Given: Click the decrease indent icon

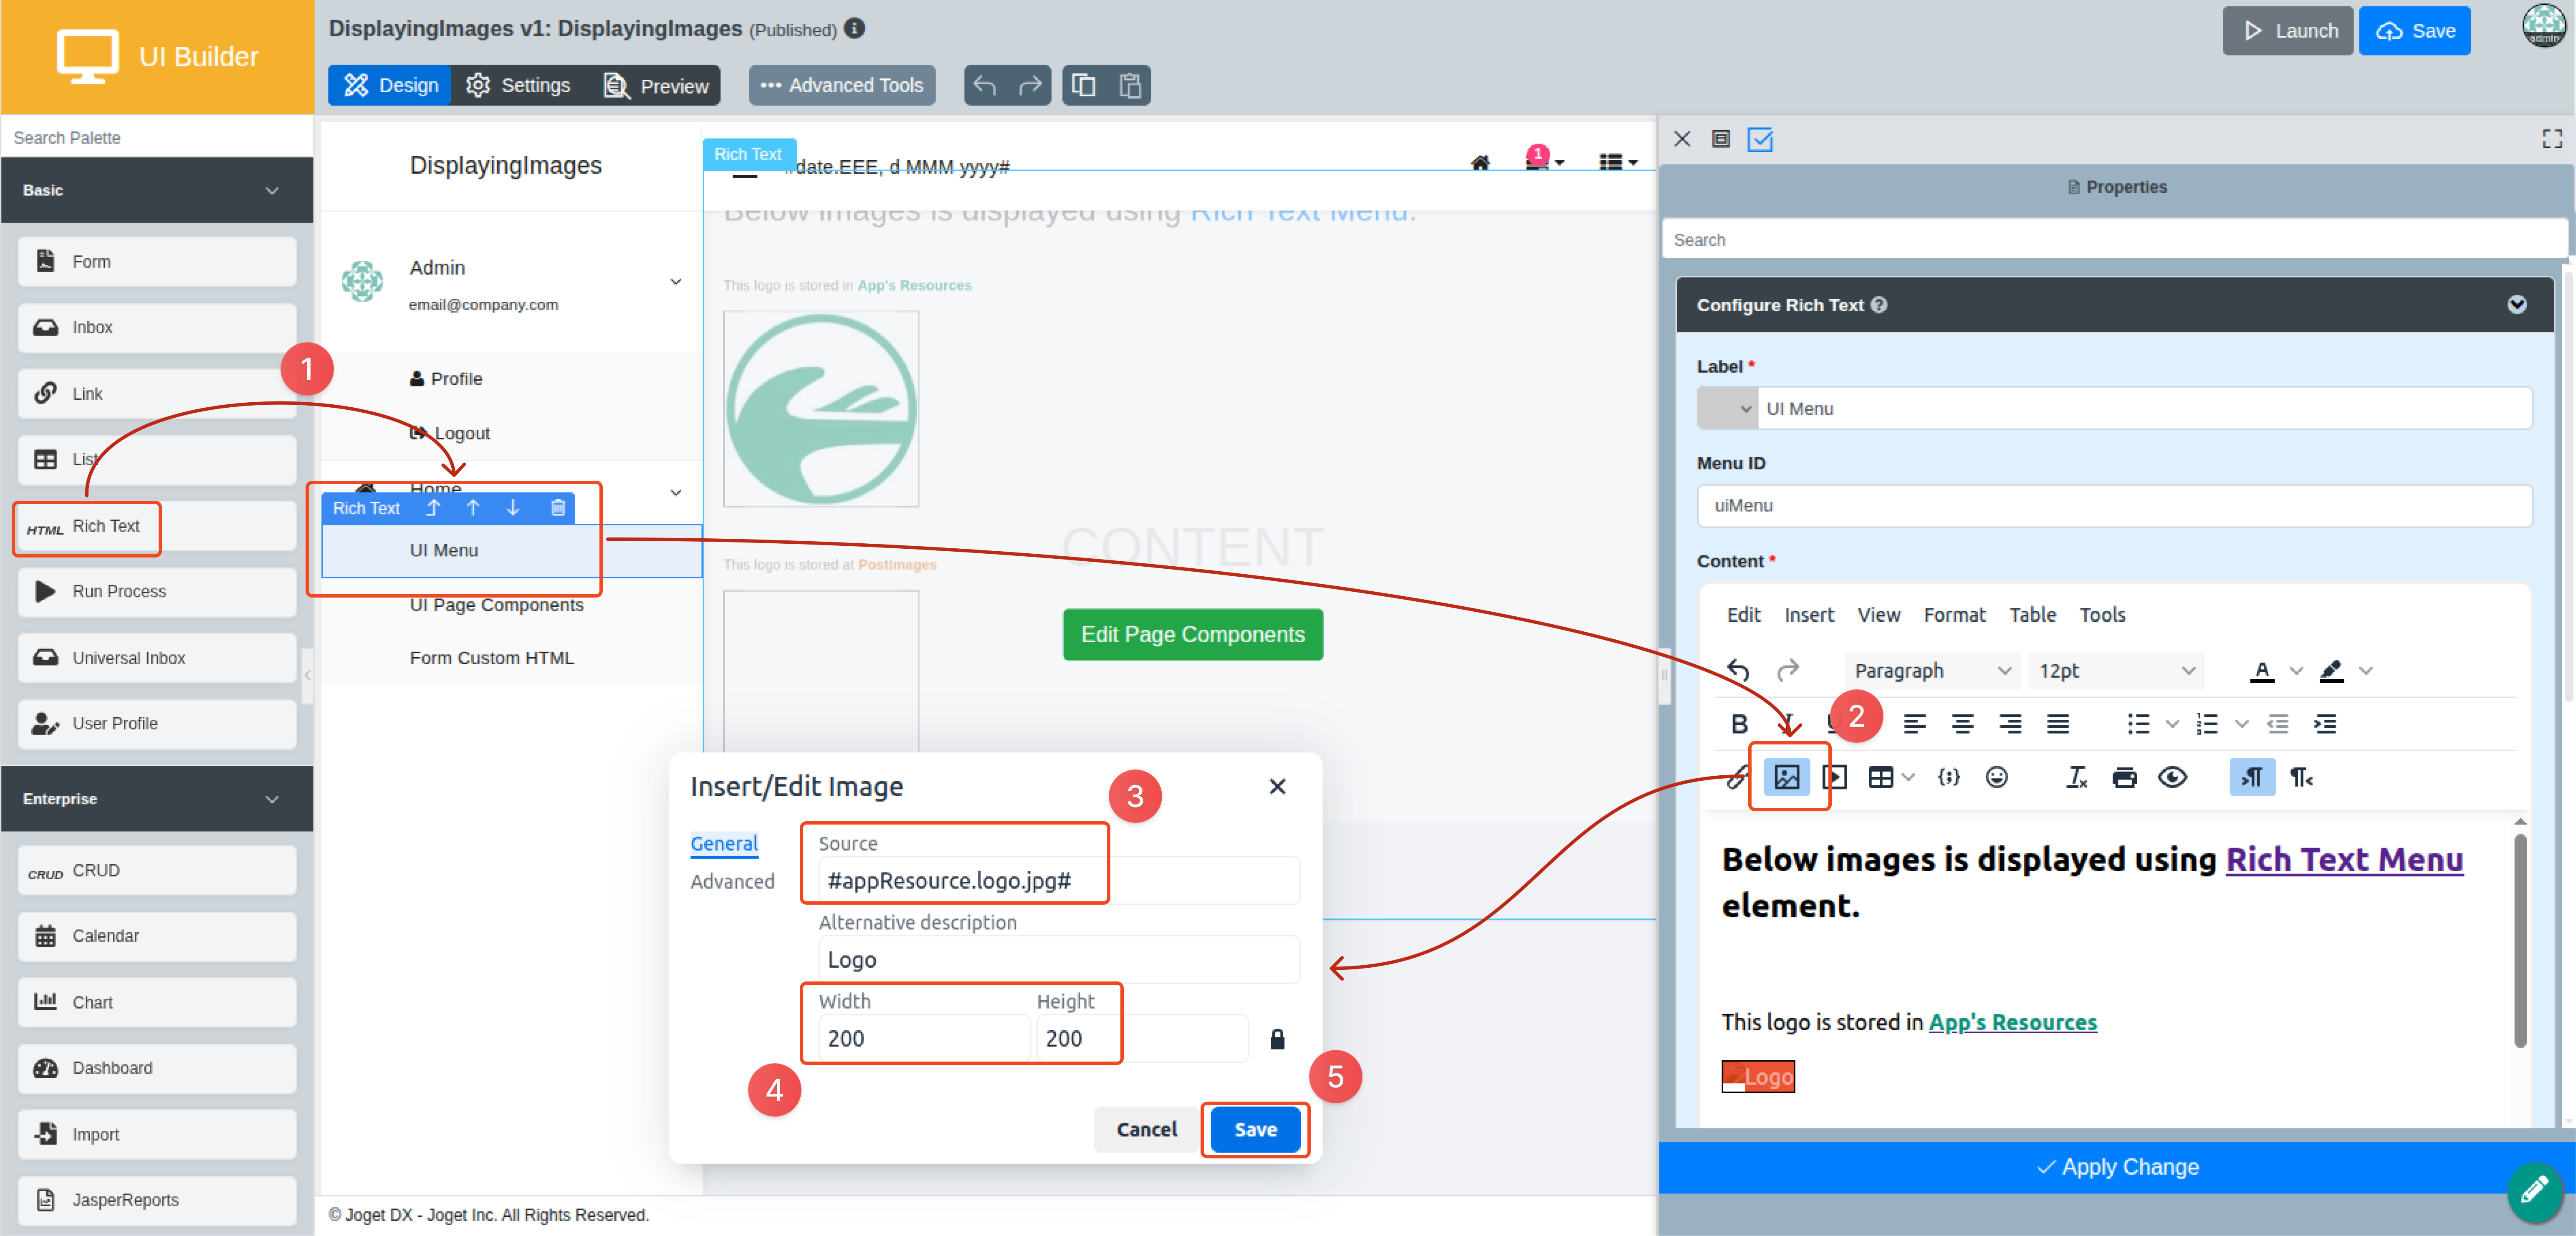Looking at the screenshot, I should click(2277, 724).
